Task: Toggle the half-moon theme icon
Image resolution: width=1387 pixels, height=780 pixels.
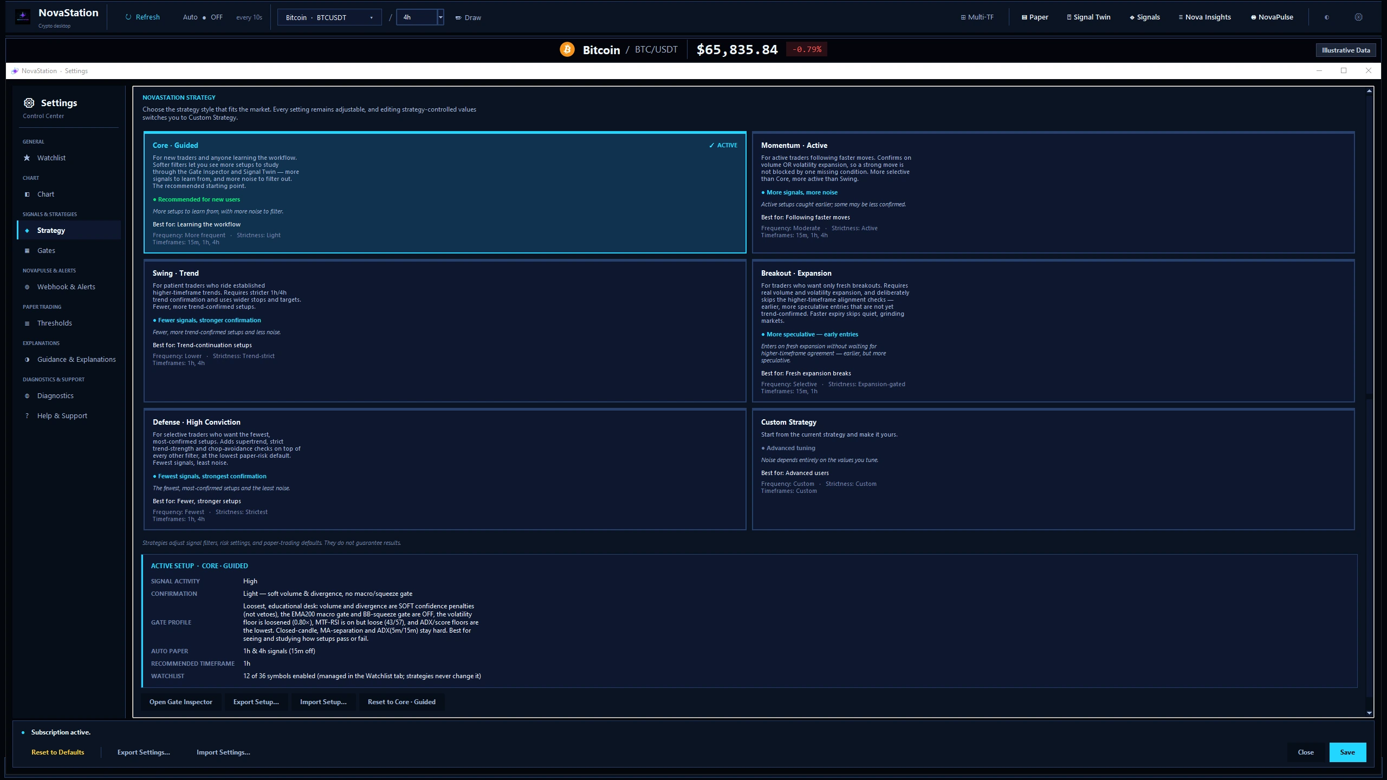Action: (x=1327, y=17)
